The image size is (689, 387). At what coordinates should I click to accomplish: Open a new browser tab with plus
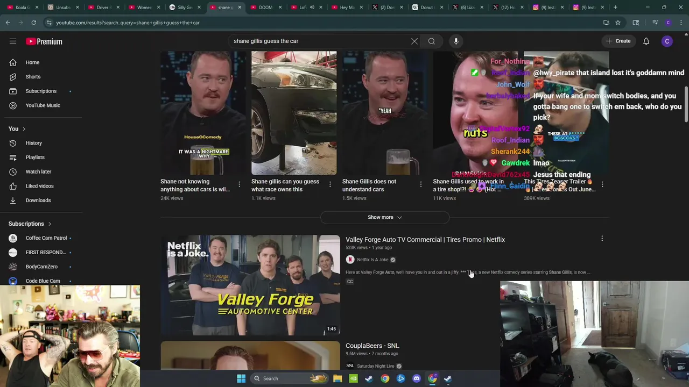click(615, 8)
